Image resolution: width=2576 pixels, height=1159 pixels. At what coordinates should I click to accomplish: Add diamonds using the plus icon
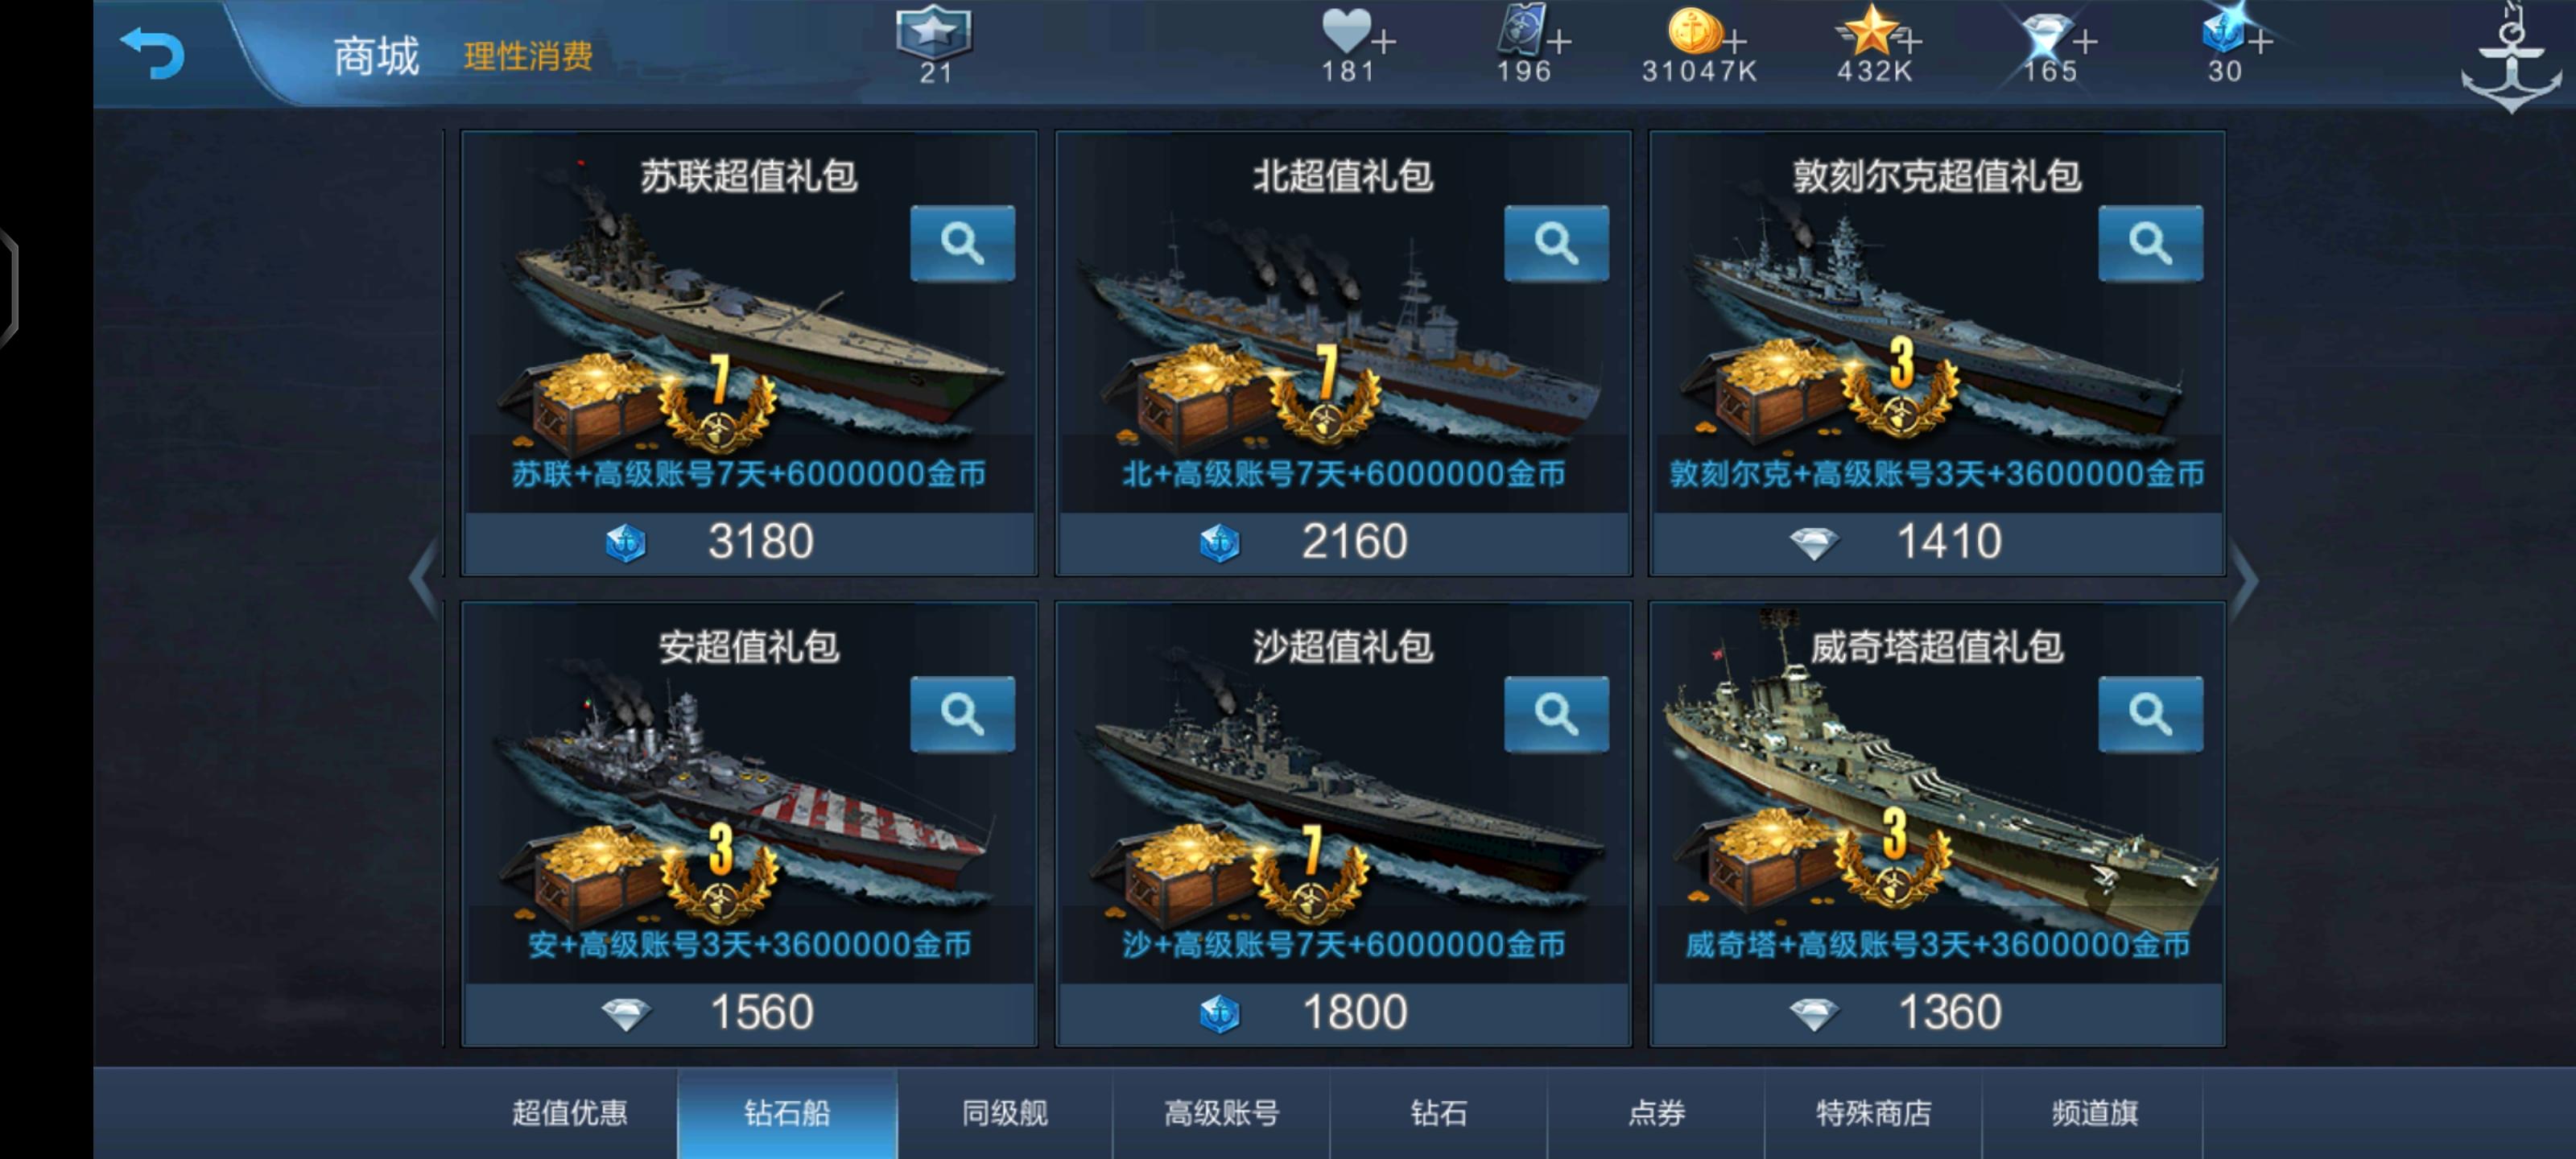pyautogui.click(x=2085, y=42)
